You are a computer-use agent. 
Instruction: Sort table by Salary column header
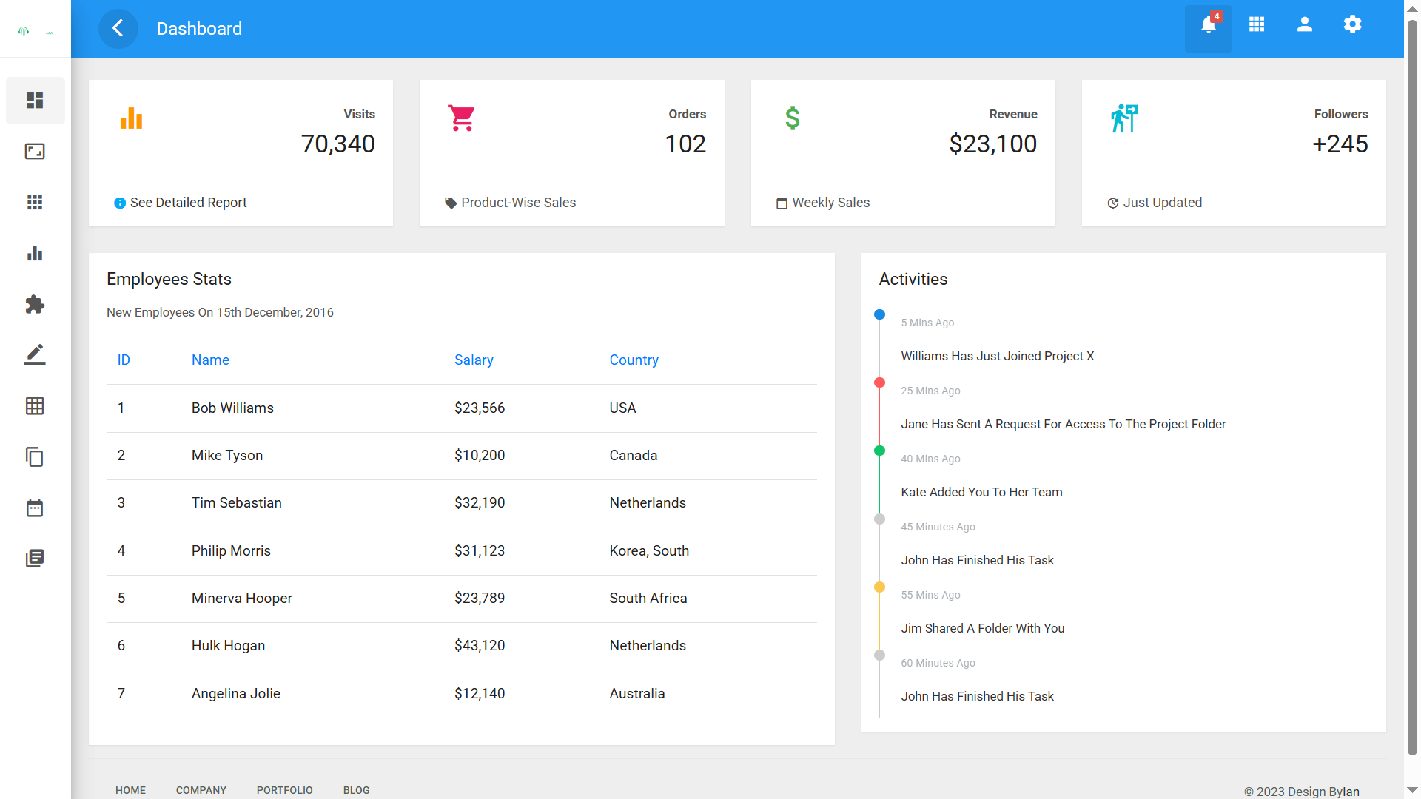(474, 360)
